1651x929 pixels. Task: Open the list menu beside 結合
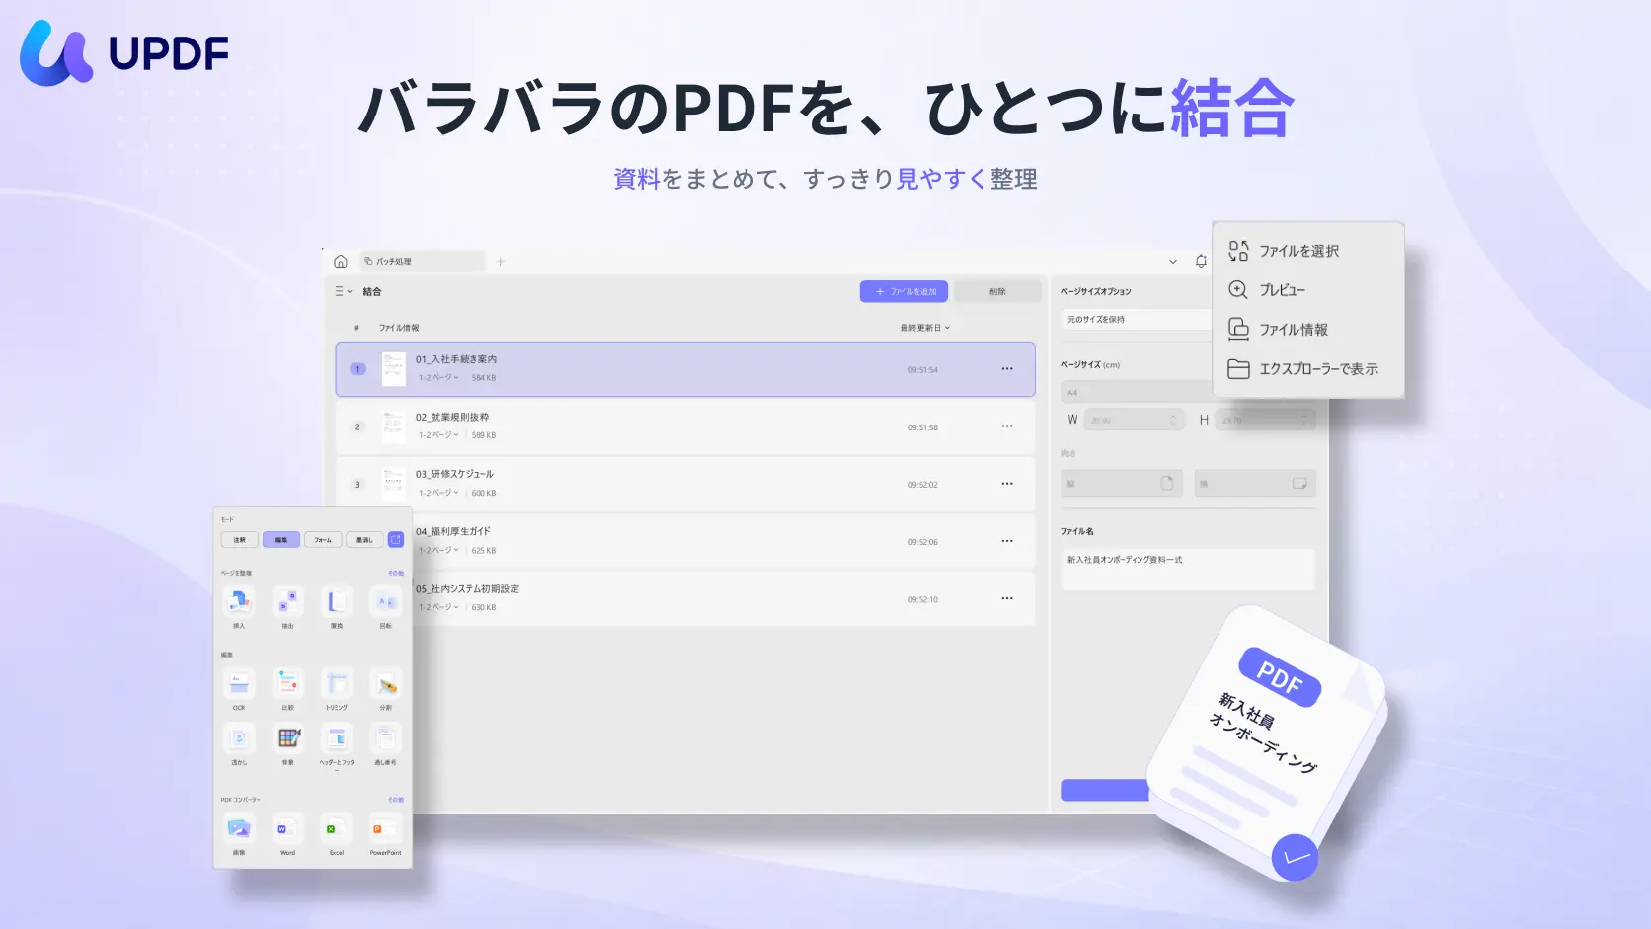click(343, 291)
